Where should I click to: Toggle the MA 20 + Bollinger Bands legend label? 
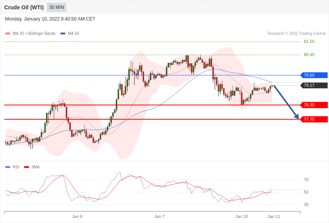[34, 34]
